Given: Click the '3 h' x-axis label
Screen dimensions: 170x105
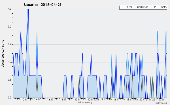Looking at the screenshot, I should point(31,99).
